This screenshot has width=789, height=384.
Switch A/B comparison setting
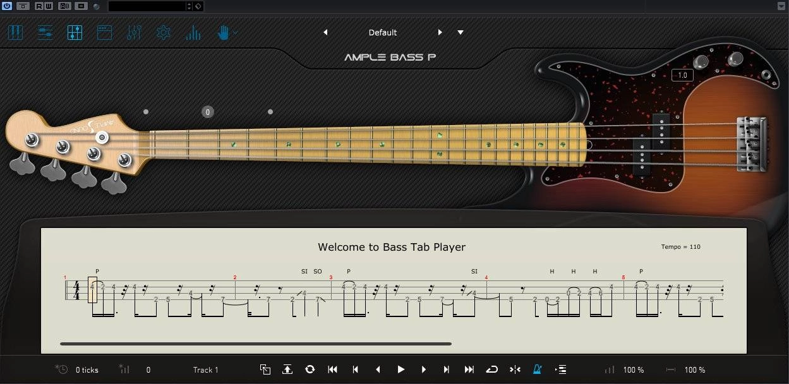pyautogui.click(x=64, y=6)
